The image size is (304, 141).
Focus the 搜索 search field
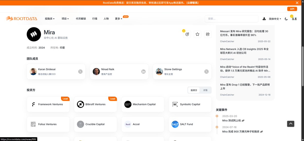tap(231, 19)
